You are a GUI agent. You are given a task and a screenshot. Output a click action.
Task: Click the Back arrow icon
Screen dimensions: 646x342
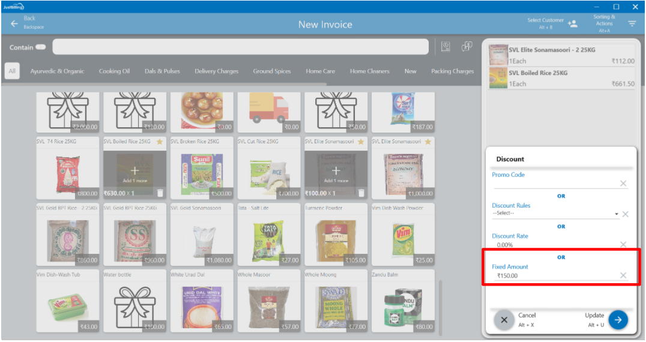point(14,24)
